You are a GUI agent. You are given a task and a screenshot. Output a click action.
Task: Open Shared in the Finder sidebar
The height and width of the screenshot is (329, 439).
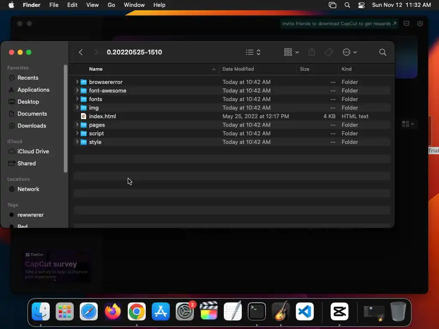pos(26,163)
